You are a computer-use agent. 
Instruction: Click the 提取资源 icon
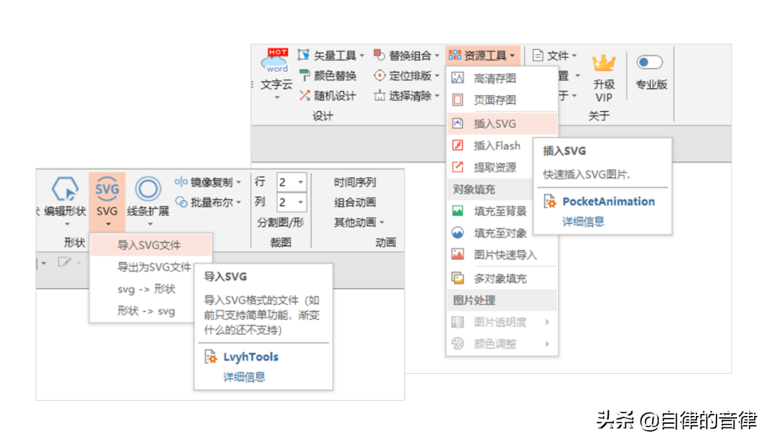pyautogui.click(x=457, y=167)
